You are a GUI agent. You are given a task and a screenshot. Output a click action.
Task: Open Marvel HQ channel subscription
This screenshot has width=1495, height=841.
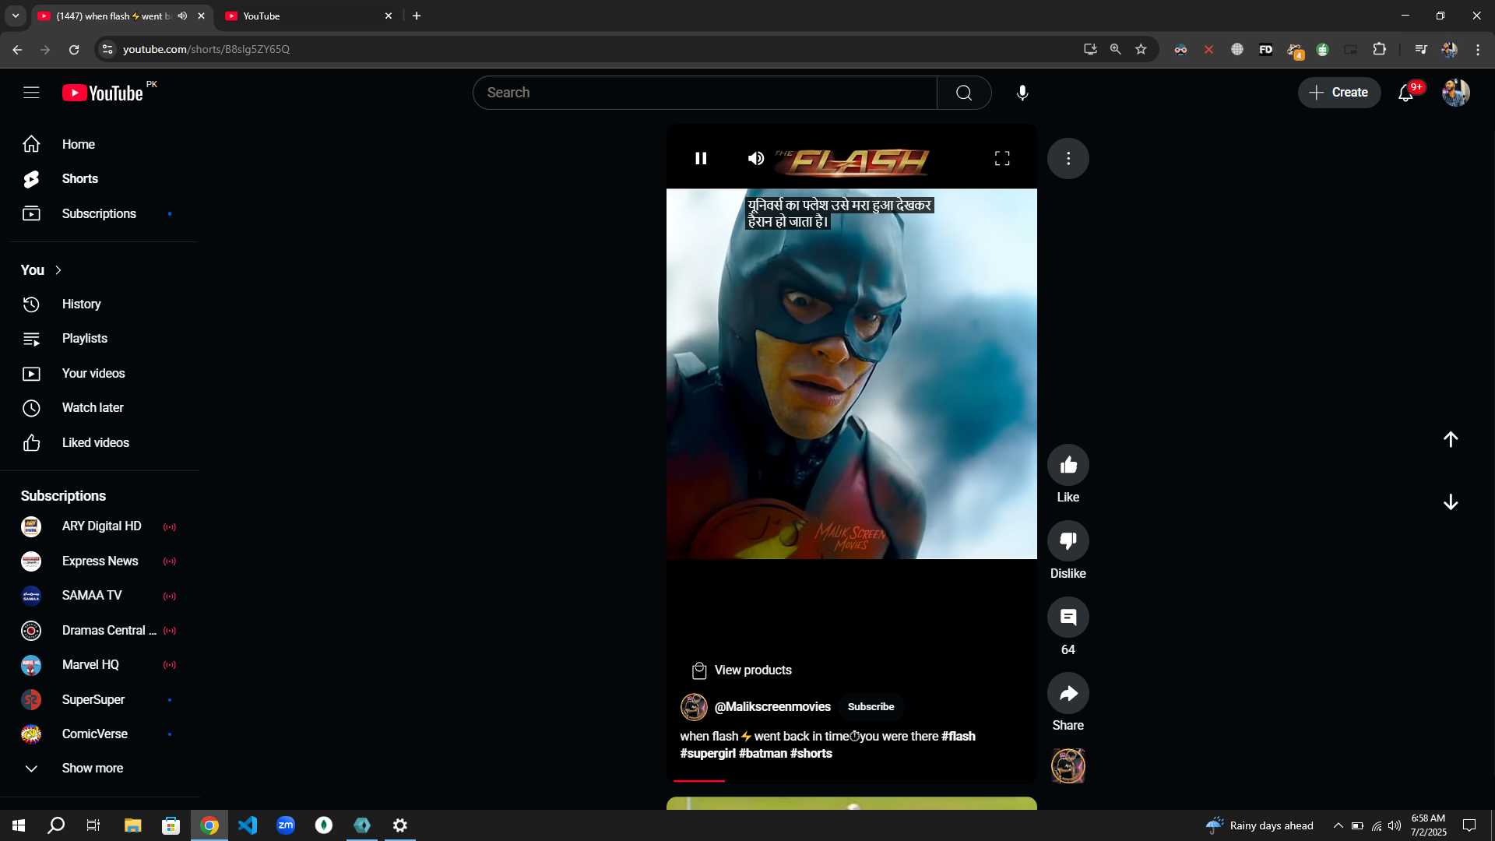pyautogui.click(x=100, y=665)
